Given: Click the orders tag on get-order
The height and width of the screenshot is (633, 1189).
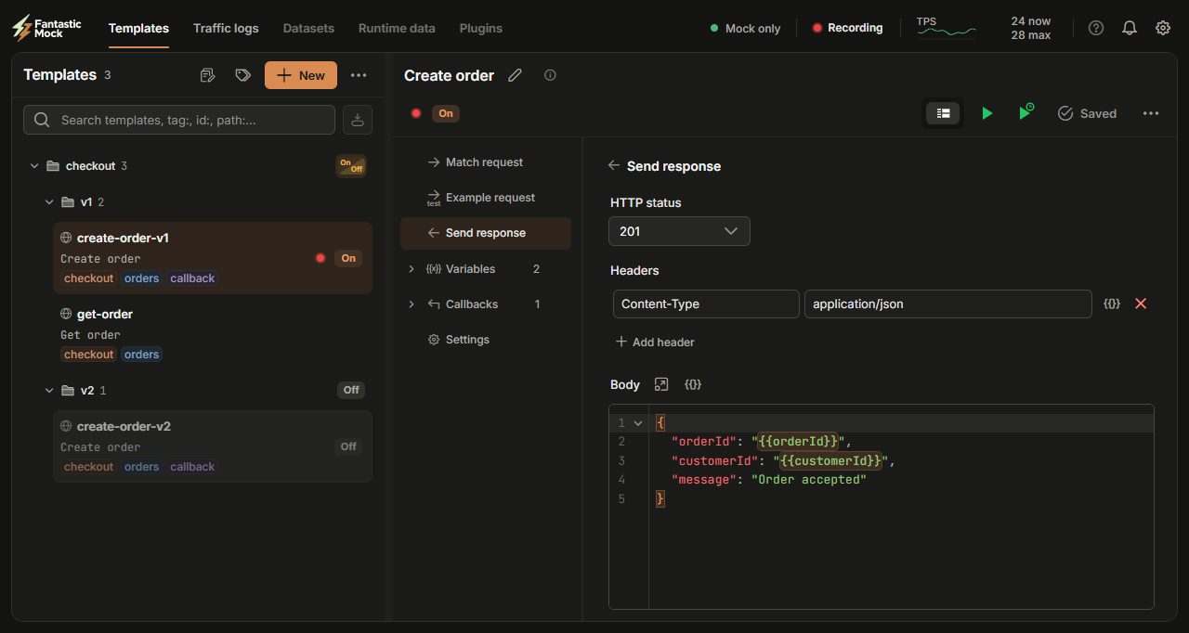Looking at the screenshot, I should point(141,355).
